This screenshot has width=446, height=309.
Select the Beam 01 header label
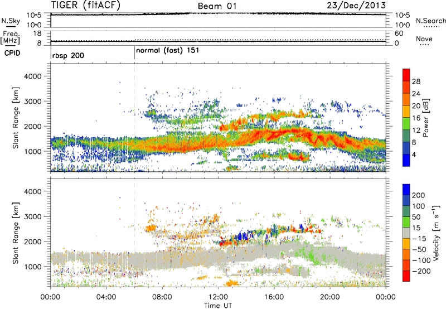coord(217,6)
